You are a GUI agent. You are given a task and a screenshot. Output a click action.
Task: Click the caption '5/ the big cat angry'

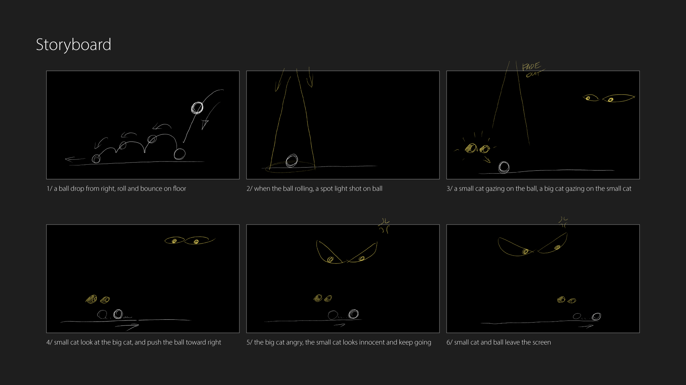click(339, 342)
